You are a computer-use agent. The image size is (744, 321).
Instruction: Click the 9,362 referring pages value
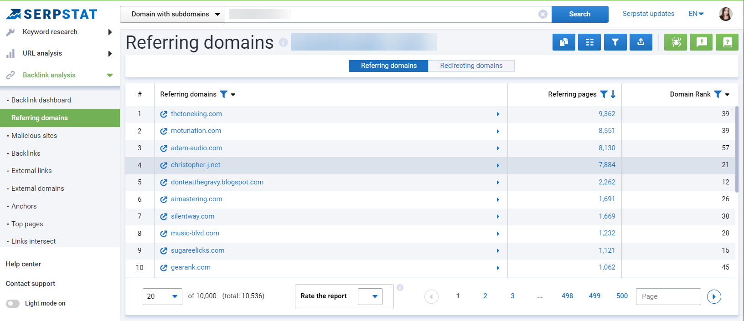[x=607, y=114]
